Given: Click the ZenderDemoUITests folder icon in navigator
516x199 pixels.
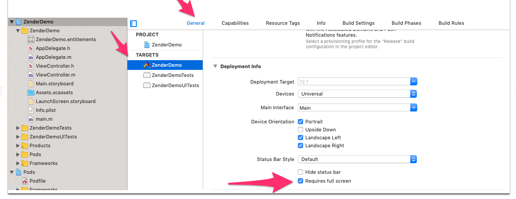Looking at the screenshot, I should click(25, 137).
